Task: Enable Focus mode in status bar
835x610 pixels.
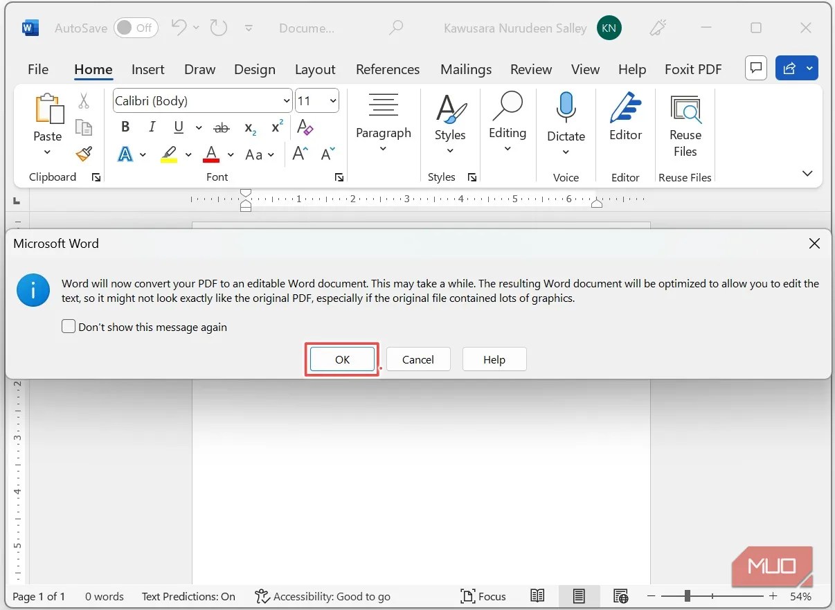Action: tap(483, 595)
